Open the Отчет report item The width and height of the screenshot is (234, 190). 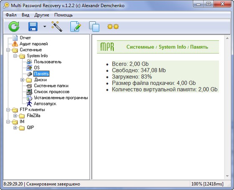(x=25, y=38)
